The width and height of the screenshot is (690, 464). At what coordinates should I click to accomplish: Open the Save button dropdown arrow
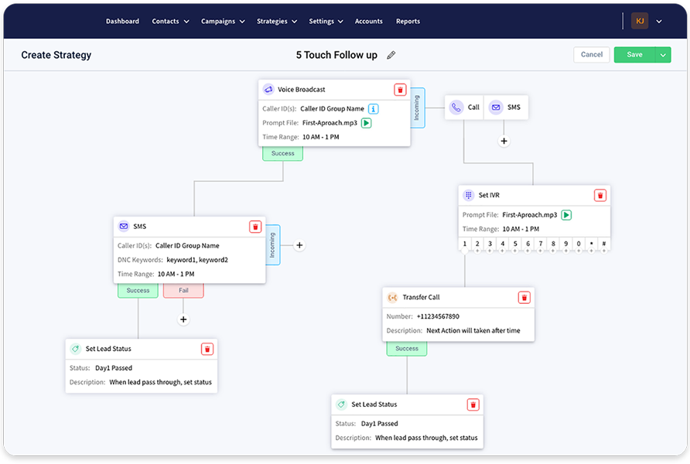[x=663, y=55]
